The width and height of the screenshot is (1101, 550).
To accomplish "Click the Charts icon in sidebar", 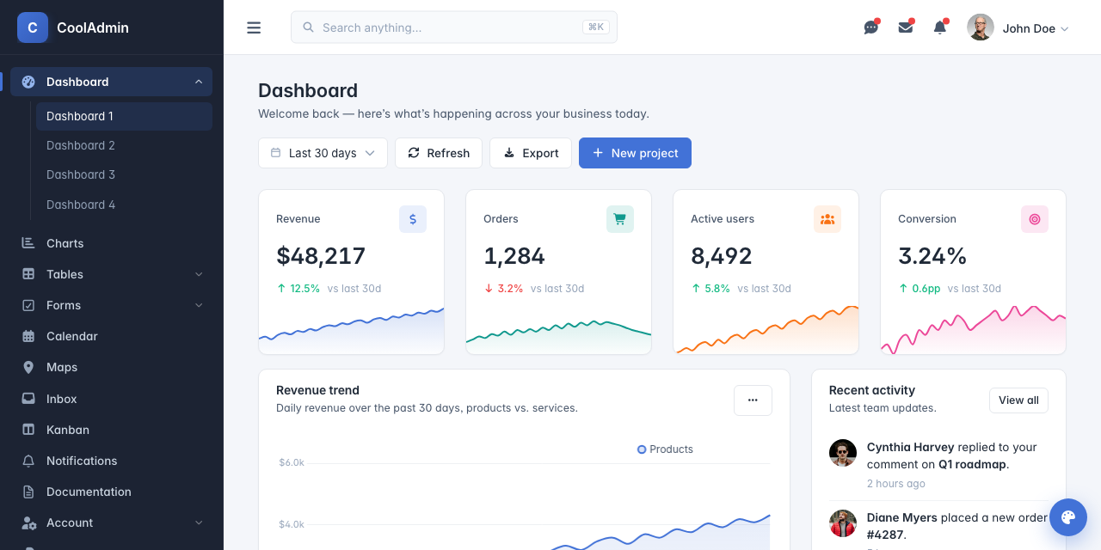I will [28, 243].
